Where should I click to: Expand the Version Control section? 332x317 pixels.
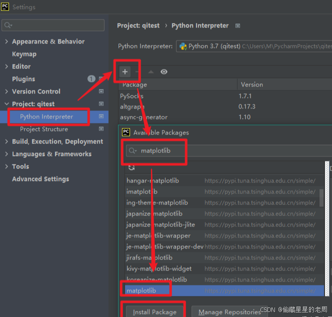6,91
